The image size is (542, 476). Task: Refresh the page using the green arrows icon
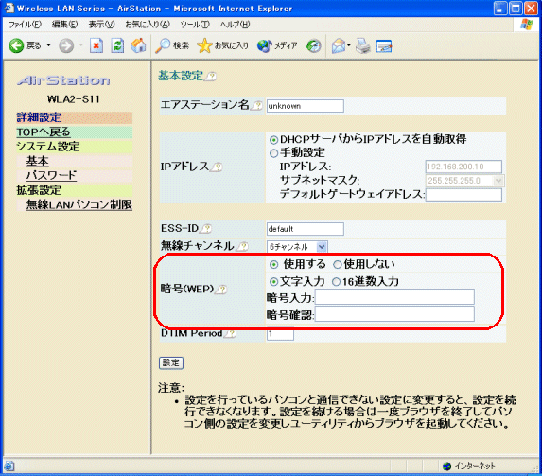117,45
